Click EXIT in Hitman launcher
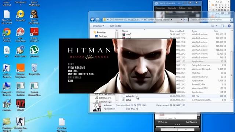Image resolution: width=235 pixels, height=132 pixels. point(70,81)
